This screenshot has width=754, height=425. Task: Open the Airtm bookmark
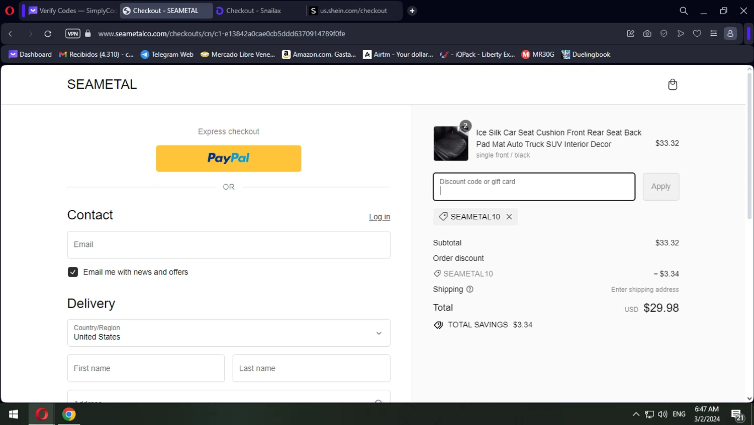point(398,54)
